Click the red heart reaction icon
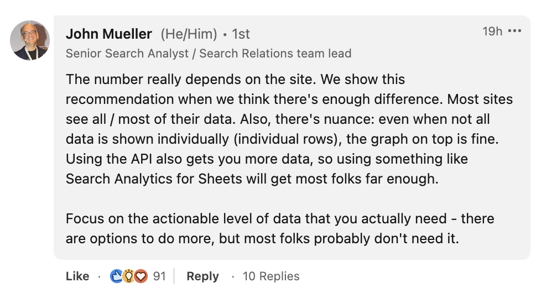Image resolution: width=541 pixels, height=293 pixels. (x=141, y=276)
